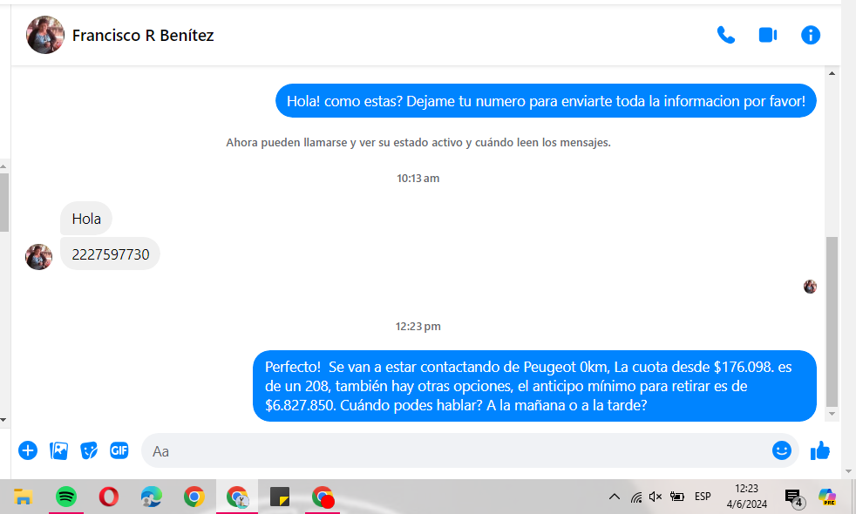
Task: Start a voice call with Francisco
Action: pos(725,35)
